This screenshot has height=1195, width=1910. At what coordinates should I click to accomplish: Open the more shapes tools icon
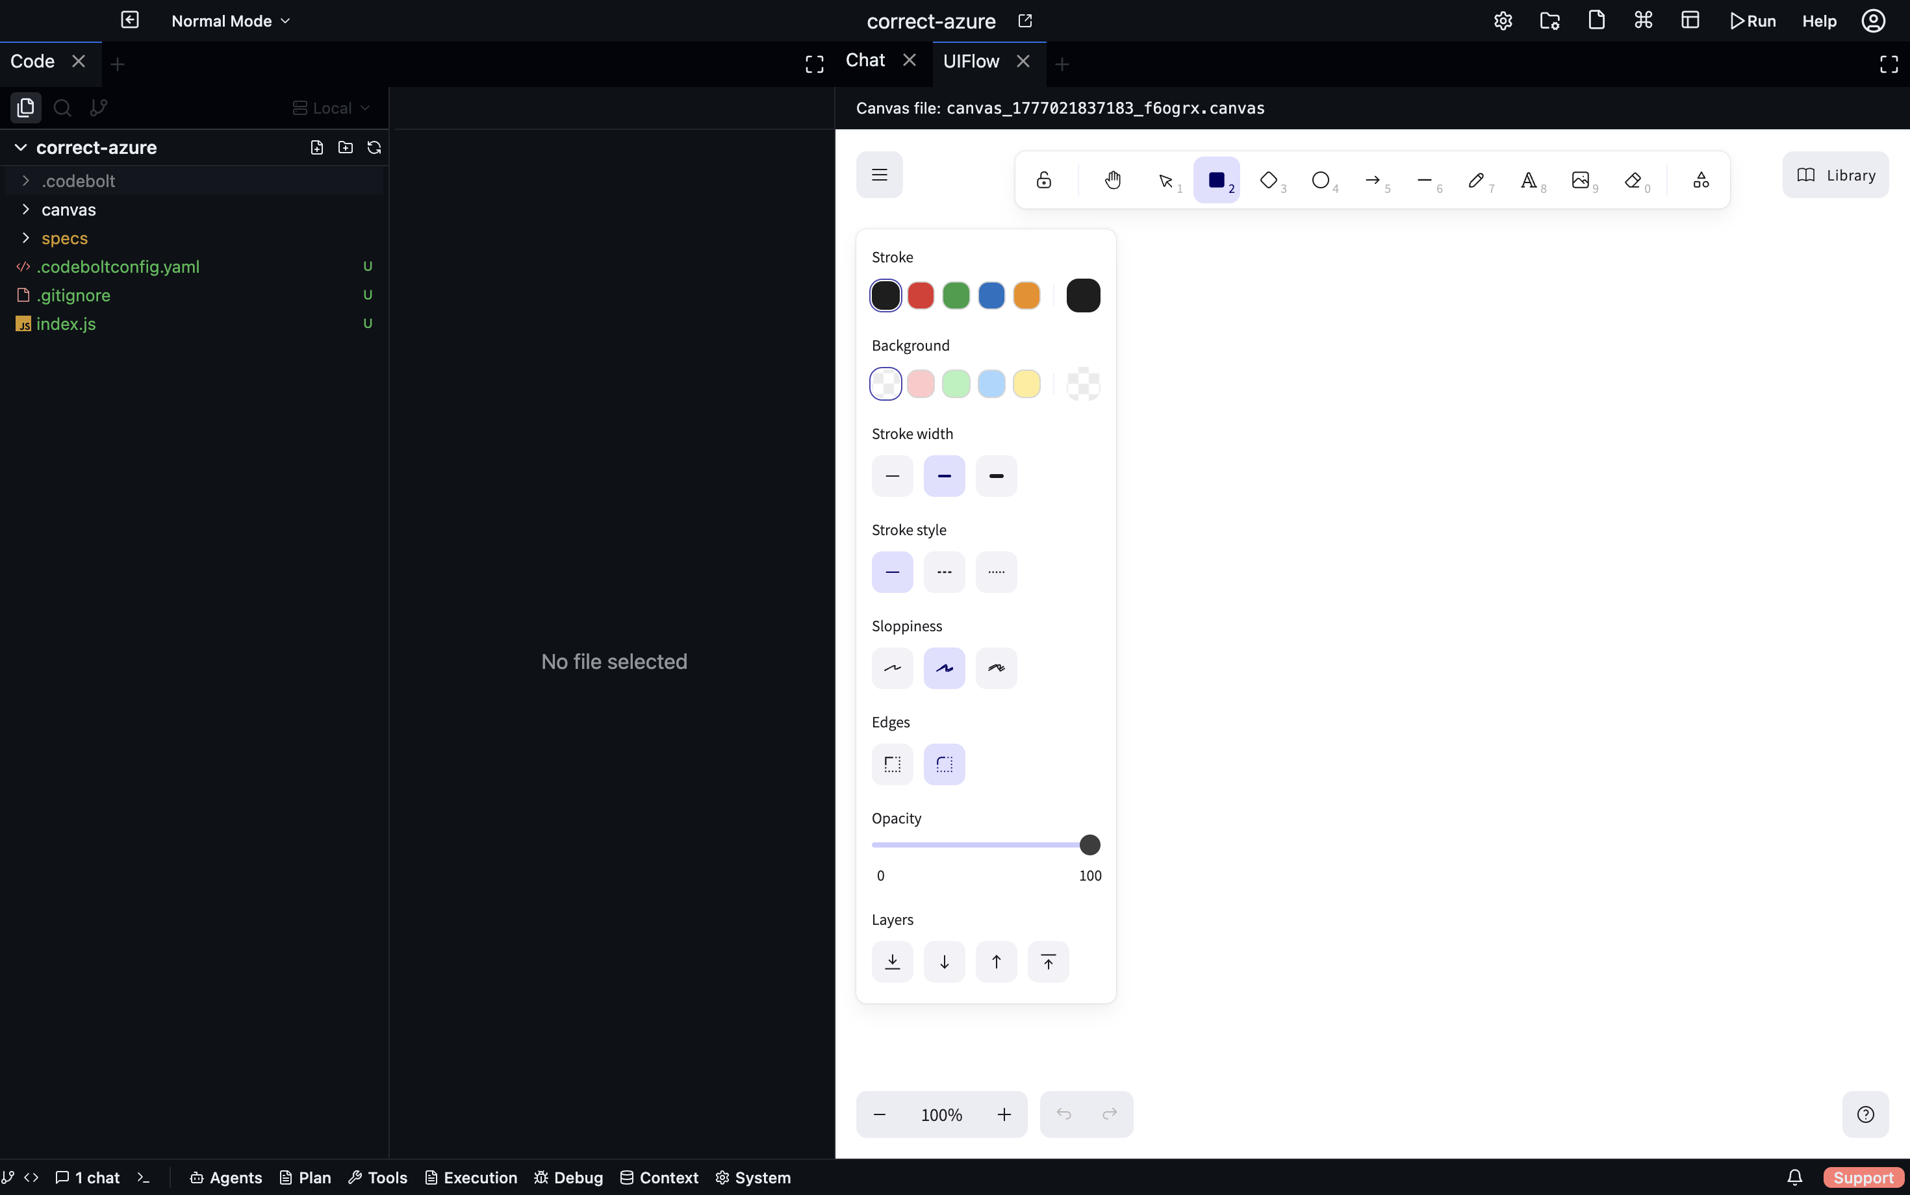pyautogui.click(x=1701, y=180)
